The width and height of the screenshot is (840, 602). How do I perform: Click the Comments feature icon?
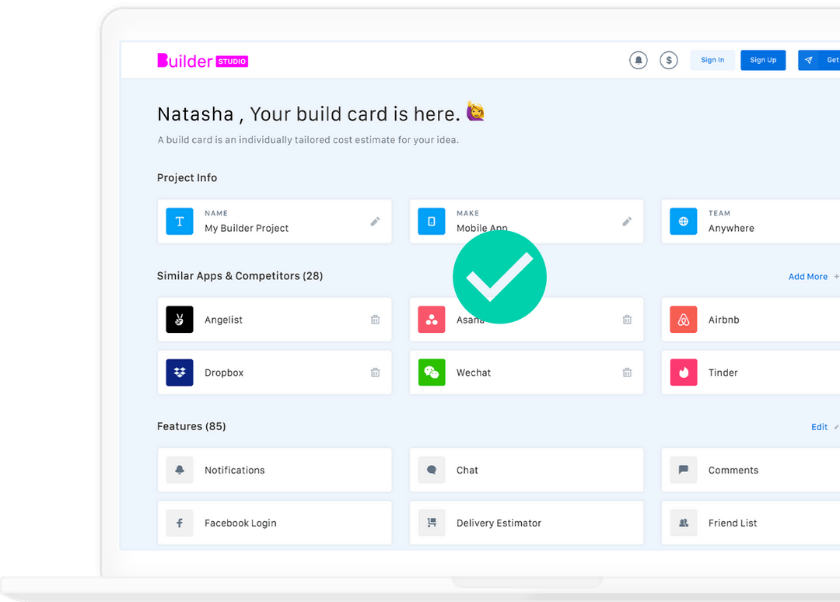pyautogui.click(x=683, y=470)
